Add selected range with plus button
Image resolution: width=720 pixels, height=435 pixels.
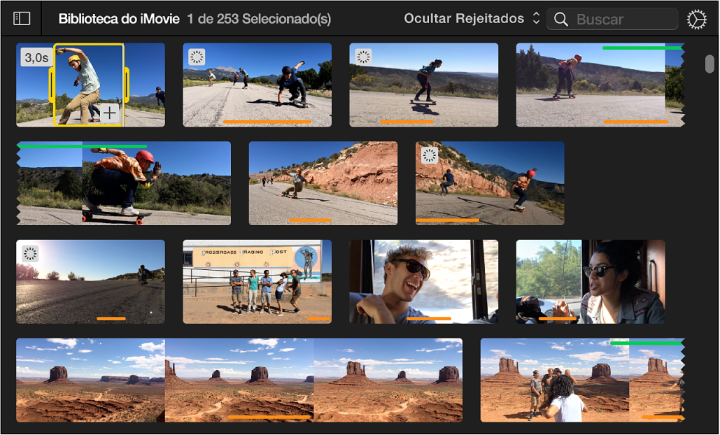coord(110,112)
